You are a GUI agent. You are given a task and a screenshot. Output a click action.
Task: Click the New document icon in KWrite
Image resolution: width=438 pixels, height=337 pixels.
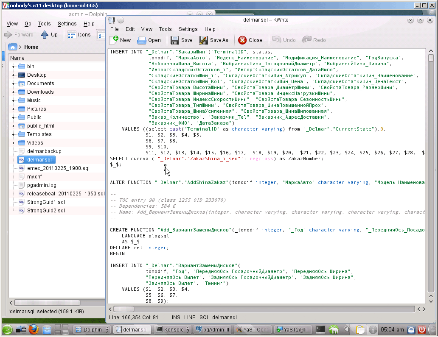coord(114,40)
